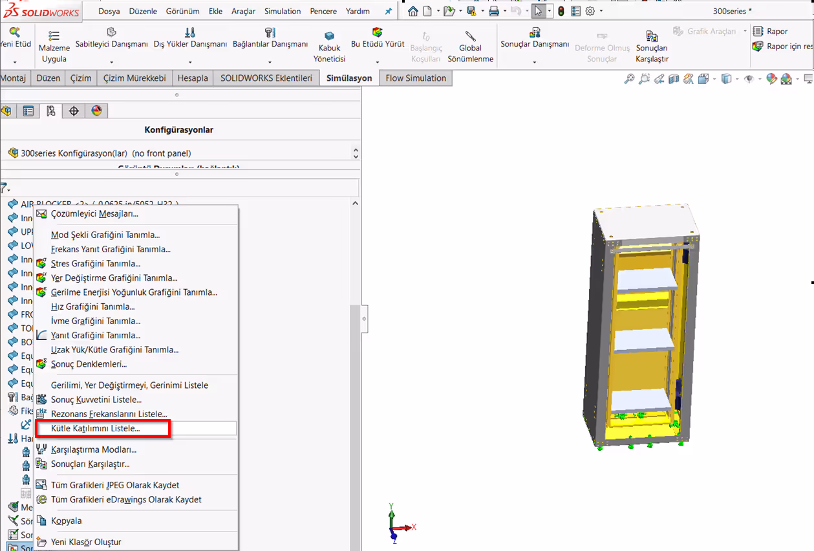Screen dimensions: 814x551
Task: Open the ConfigurationManager panel tab icon
Action: tap(50, 111)
